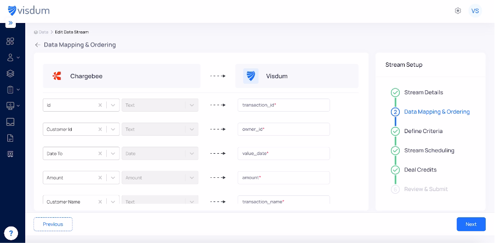Open the inbox tray icon in sidebar
495x243 pixels.
click(10, 122)
